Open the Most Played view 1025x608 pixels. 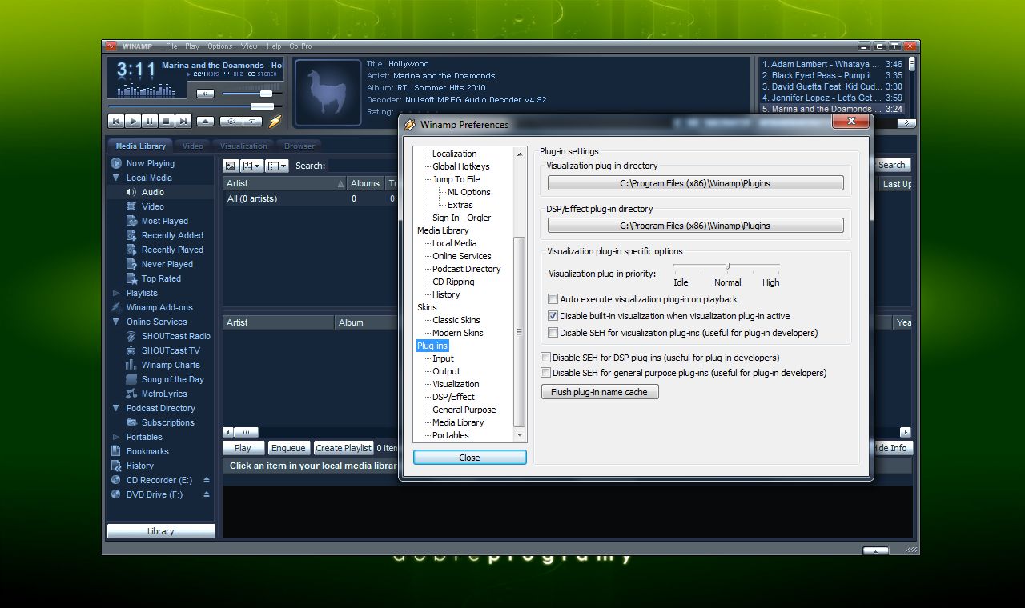(x=164, y=221)
